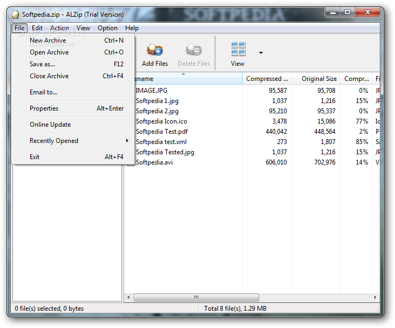Sort by Compressed size column header
395x328 pixels.
pyautogui.click(x=267, y=79)
